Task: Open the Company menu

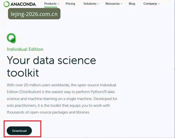Action: (150, 4)
